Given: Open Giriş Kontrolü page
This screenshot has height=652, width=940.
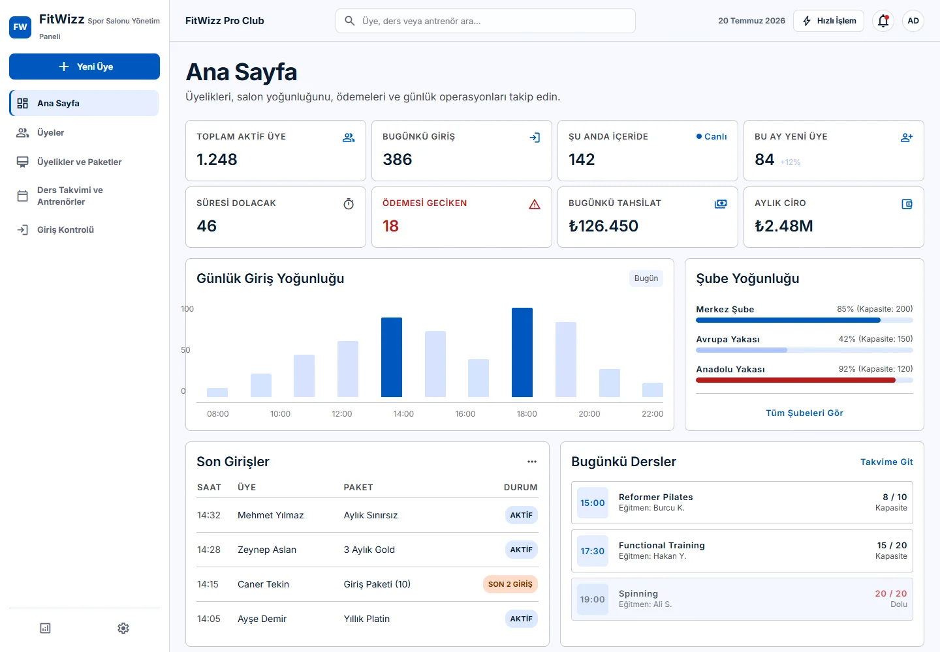Looking at the screenshot, I should pos(84,230).
